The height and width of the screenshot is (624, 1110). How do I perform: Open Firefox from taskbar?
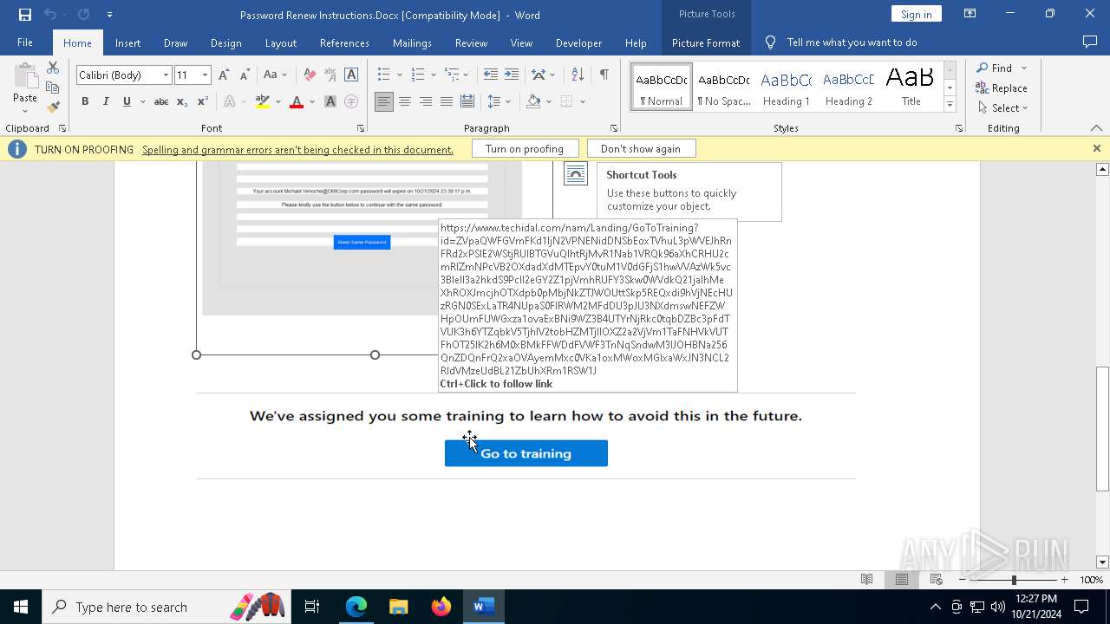click(x=441, y=607)
